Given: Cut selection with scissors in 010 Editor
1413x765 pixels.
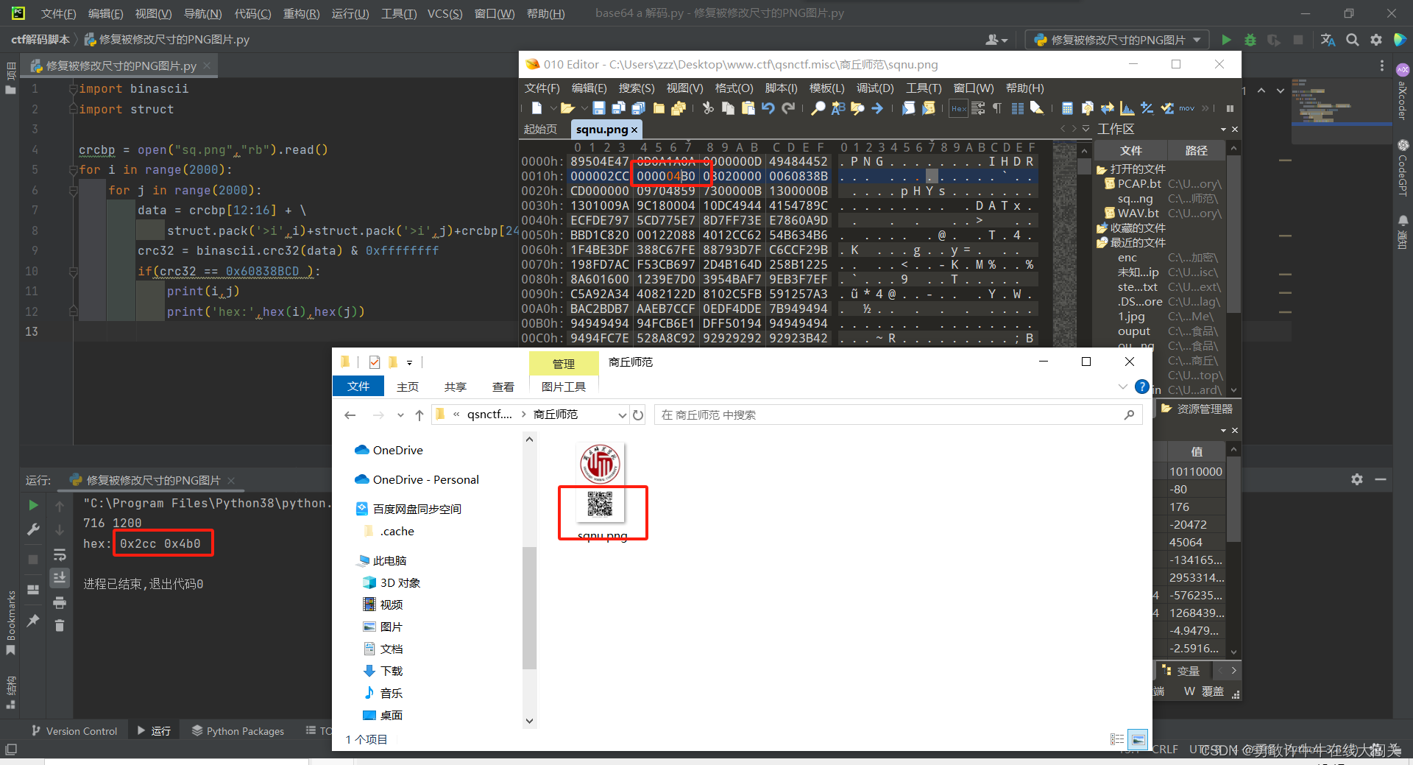Looking at the screenshot, I should point(707,108).
